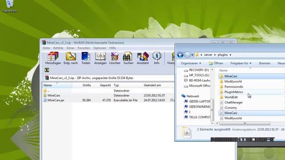Select MineCars.jar file in WinRAR
The image size is (285, 160).
point(108,100)
